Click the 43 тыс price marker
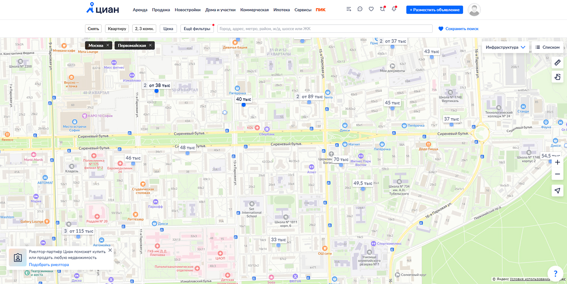The height and width of the screenshot is (284, 567). point(432,51)
